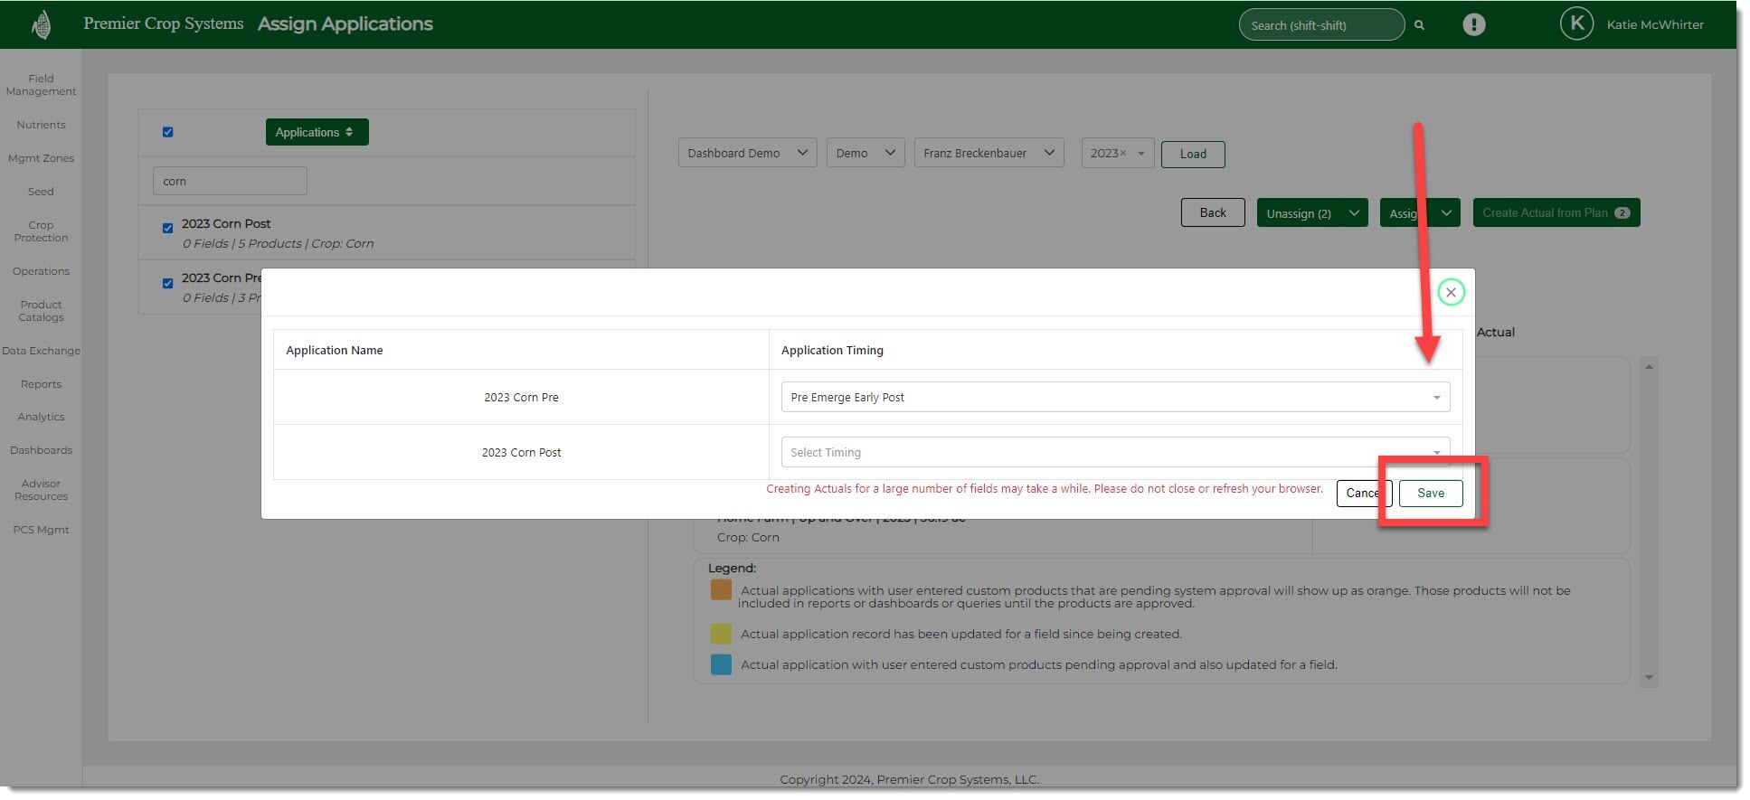This screenshot has width=1750, height=800.
Task: Click the search magnifier icon
Action: [1419, 25]
